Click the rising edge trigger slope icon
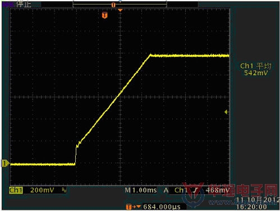 (x=195, y=190)
